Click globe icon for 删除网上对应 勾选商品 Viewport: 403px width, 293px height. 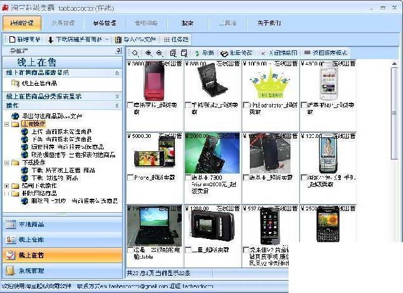pos(24,201)
